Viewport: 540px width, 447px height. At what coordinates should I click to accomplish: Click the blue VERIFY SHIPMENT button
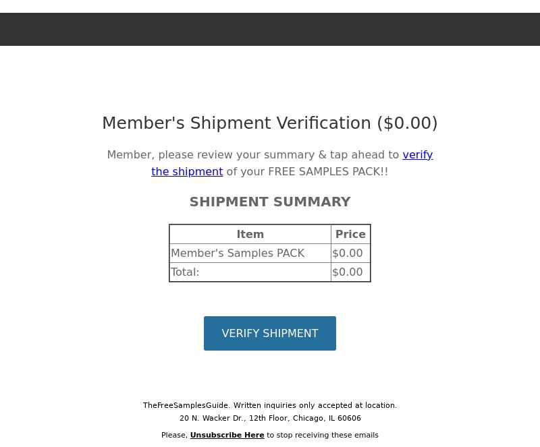tap(269, 333)
